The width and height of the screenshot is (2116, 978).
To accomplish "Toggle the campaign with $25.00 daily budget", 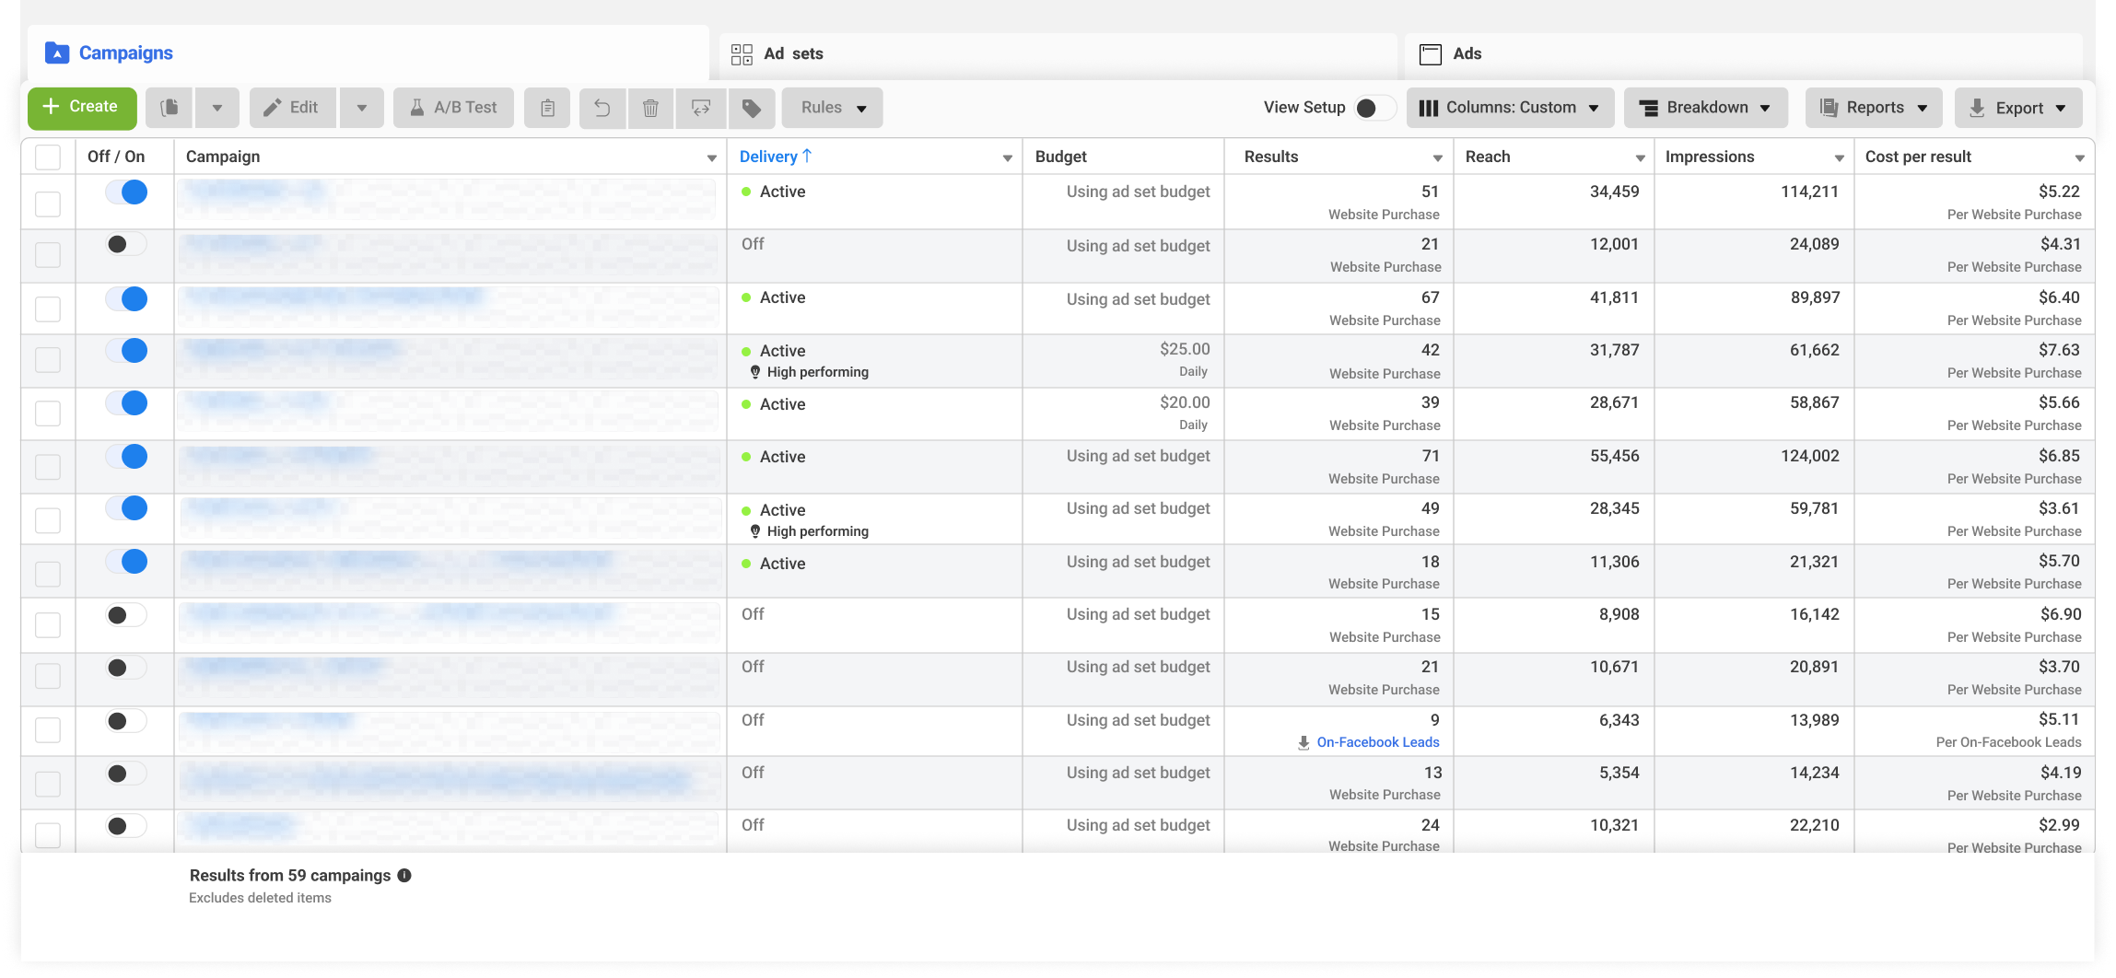I will pos(126,351).
